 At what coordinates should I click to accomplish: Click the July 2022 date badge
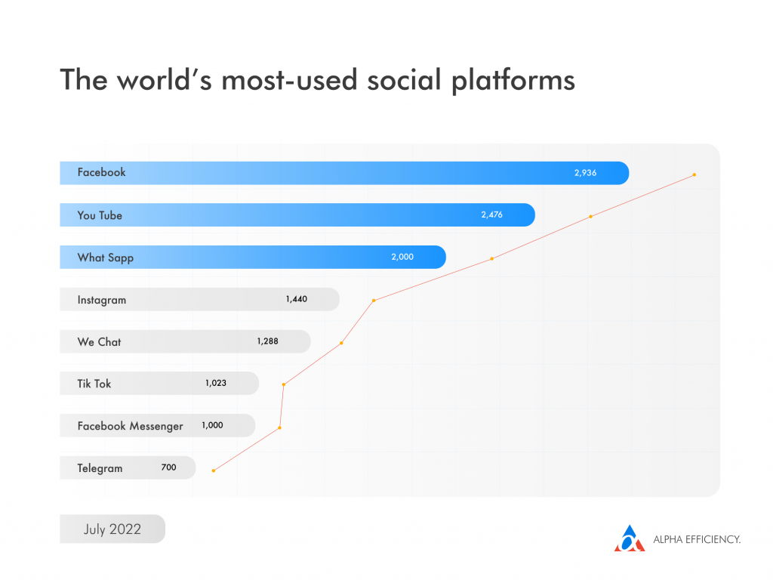[x=112, y=529]
